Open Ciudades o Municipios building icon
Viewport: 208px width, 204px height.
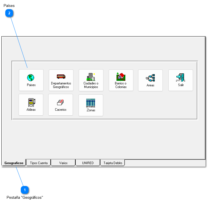tap(91, 77)
